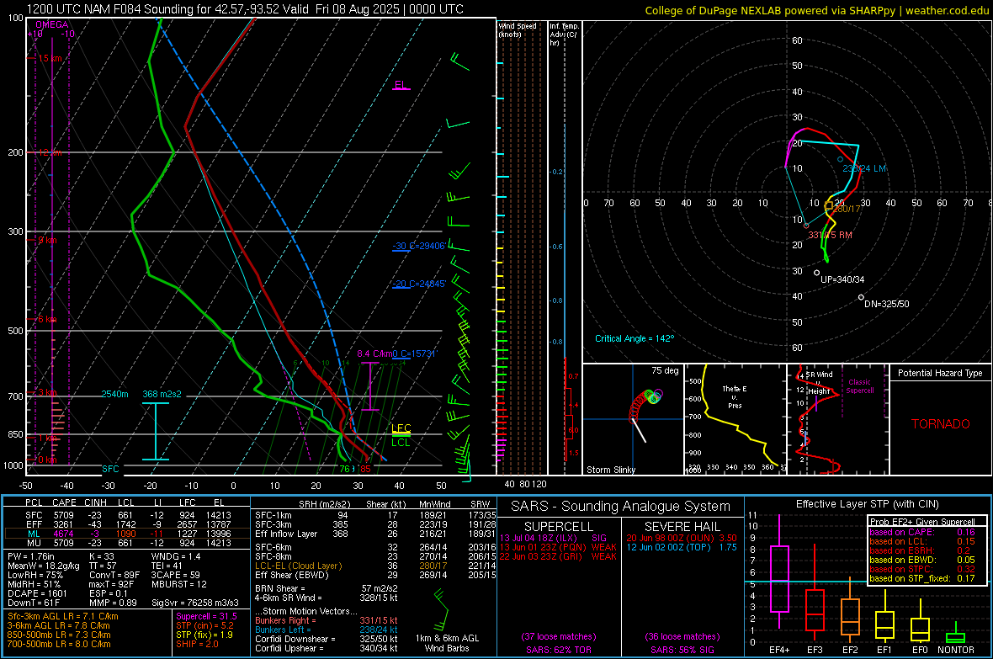Click the 75 deg slinky tilt value
This screenshot has width=993, height=659.
coord(665,370)
